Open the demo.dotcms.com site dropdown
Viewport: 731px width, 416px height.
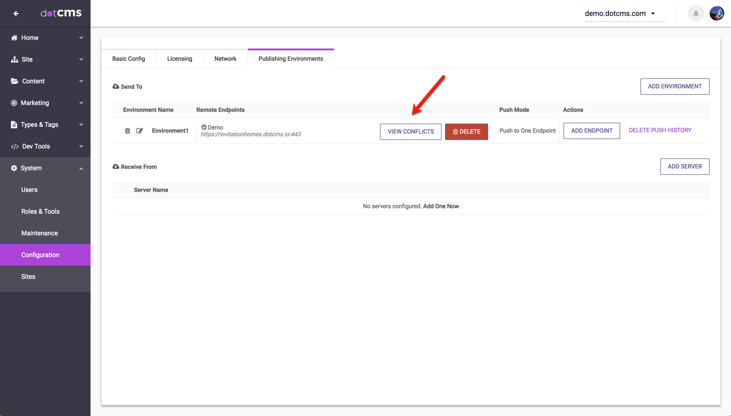point(620,14)
